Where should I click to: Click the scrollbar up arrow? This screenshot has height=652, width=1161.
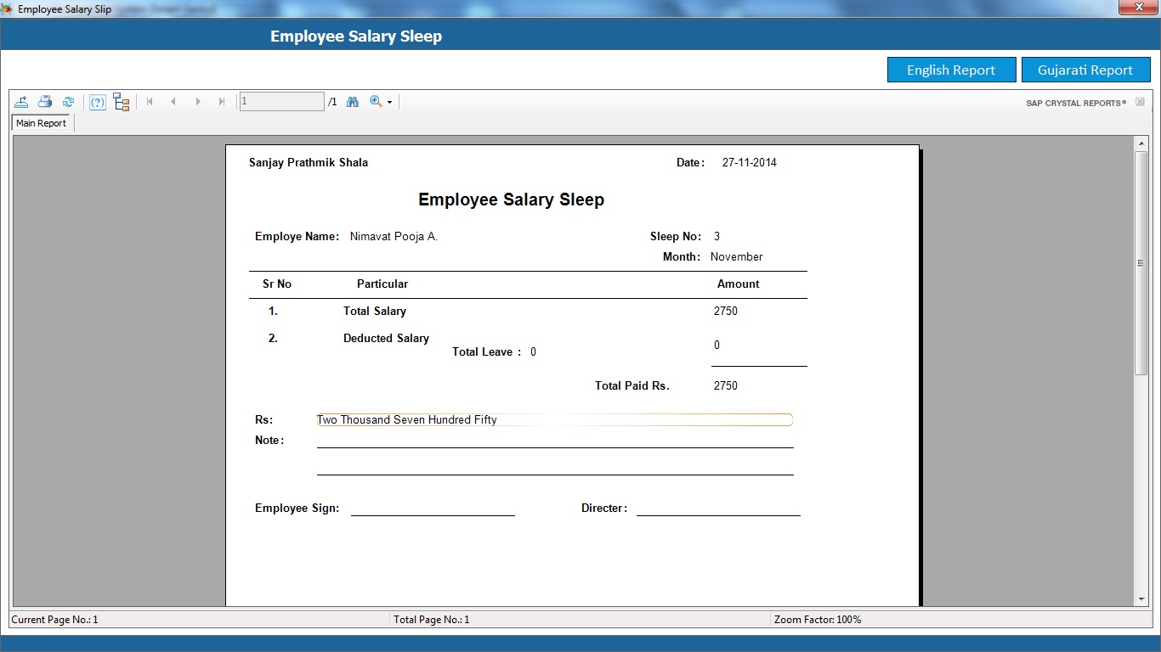point(1141,144)
